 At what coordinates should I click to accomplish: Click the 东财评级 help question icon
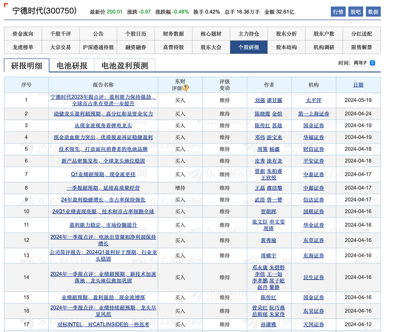pos(186,88)
